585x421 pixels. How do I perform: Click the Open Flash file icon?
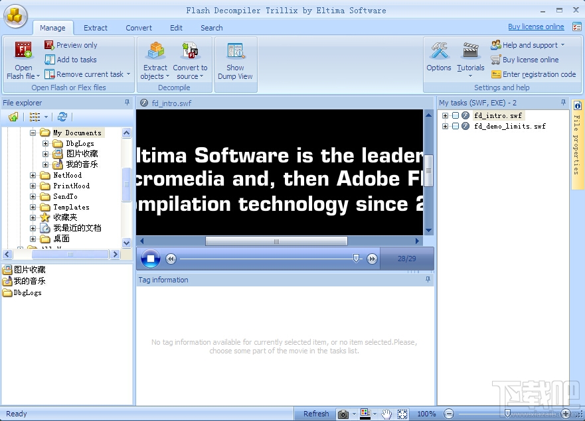23,50
